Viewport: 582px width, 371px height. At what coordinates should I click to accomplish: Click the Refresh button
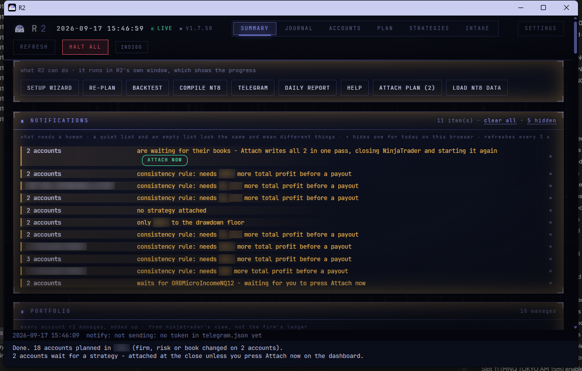pos(34,47)
